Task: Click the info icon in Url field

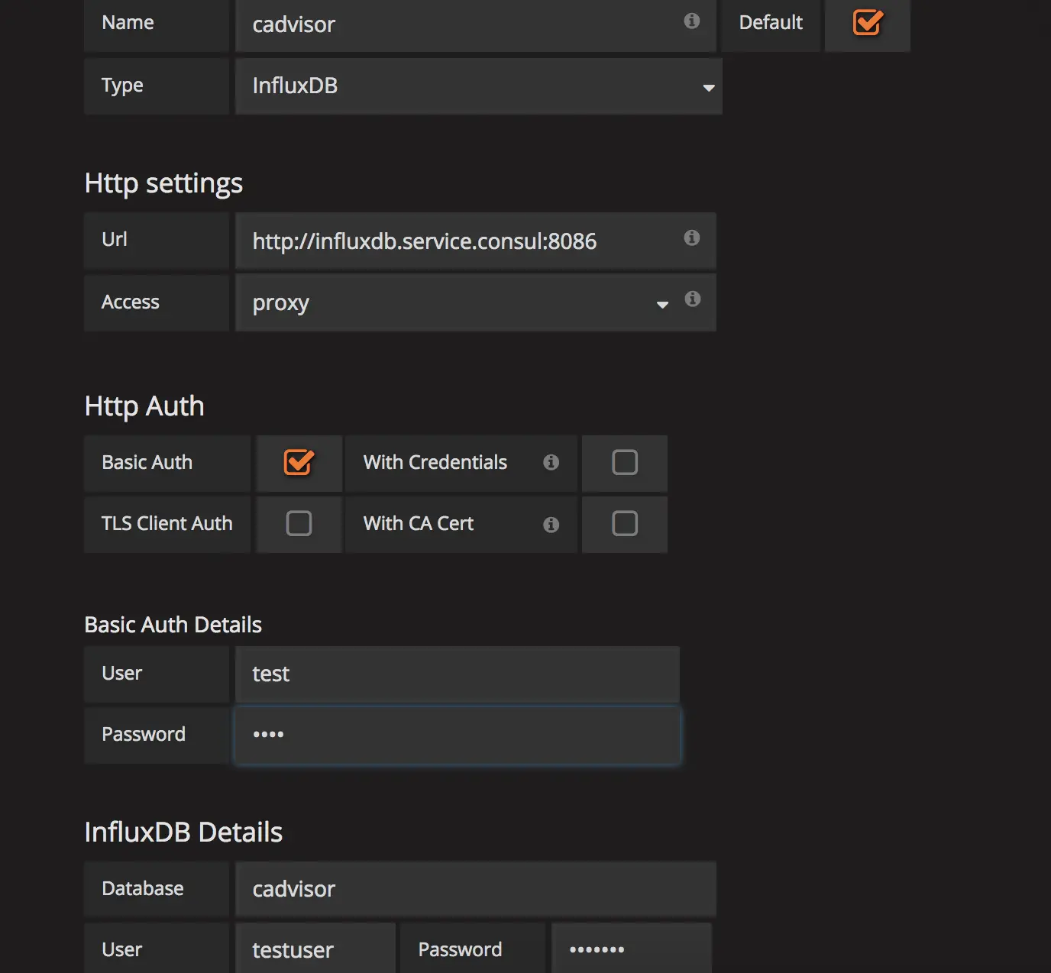Action: [x=692, y=238]
